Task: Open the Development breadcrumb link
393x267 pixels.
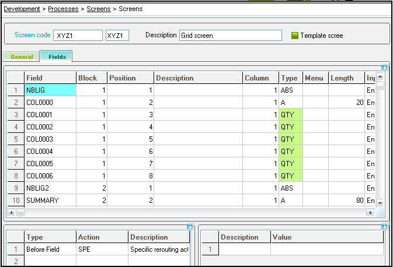Action: pyautogui.click(x=22, y=9)
